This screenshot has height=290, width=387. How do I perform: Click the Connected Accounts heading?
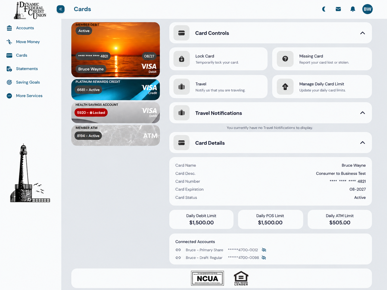point(195,242)
